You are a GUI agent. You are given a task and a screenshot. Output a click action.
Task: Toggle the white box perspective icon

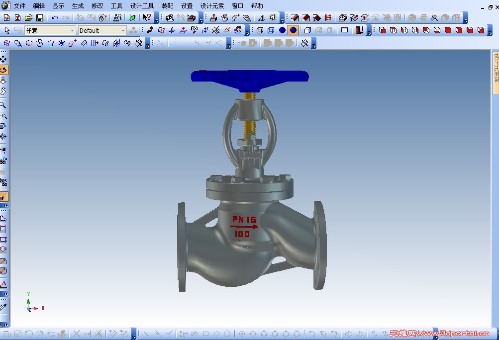point(307,30)
